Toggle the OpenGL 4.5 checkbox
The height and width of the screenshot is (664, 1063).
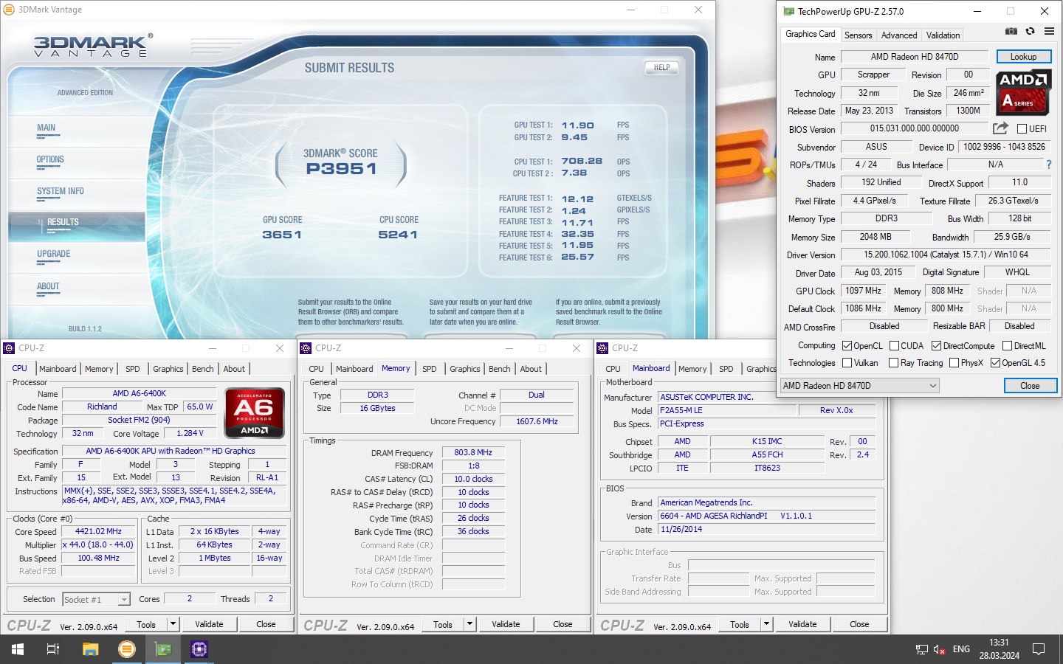(995, 363)
